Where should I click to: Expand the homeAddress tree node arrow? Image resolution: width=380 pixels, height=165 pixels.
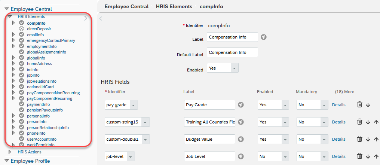[x=13, y=64]
